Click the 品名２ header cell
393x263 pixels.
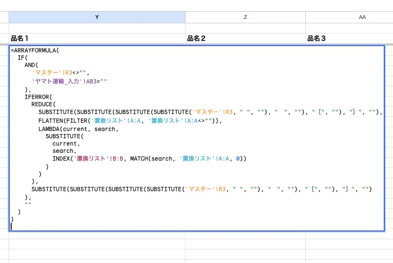click(245, 38)
